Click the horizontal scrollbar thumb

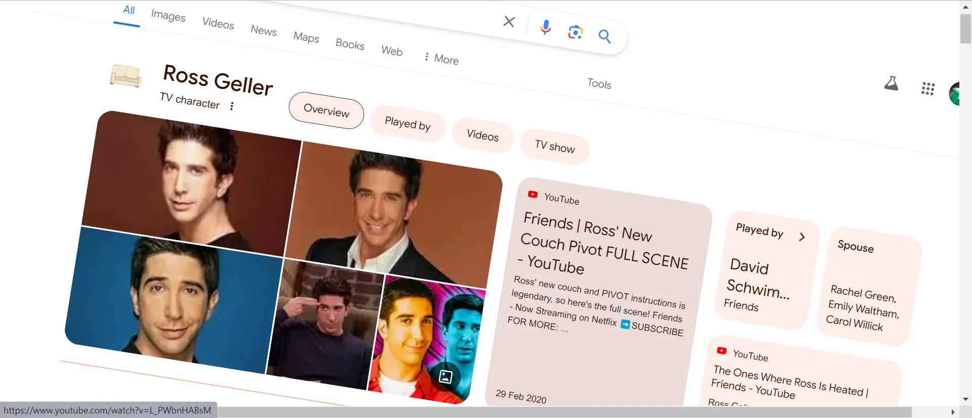click(x=564, y=412)
